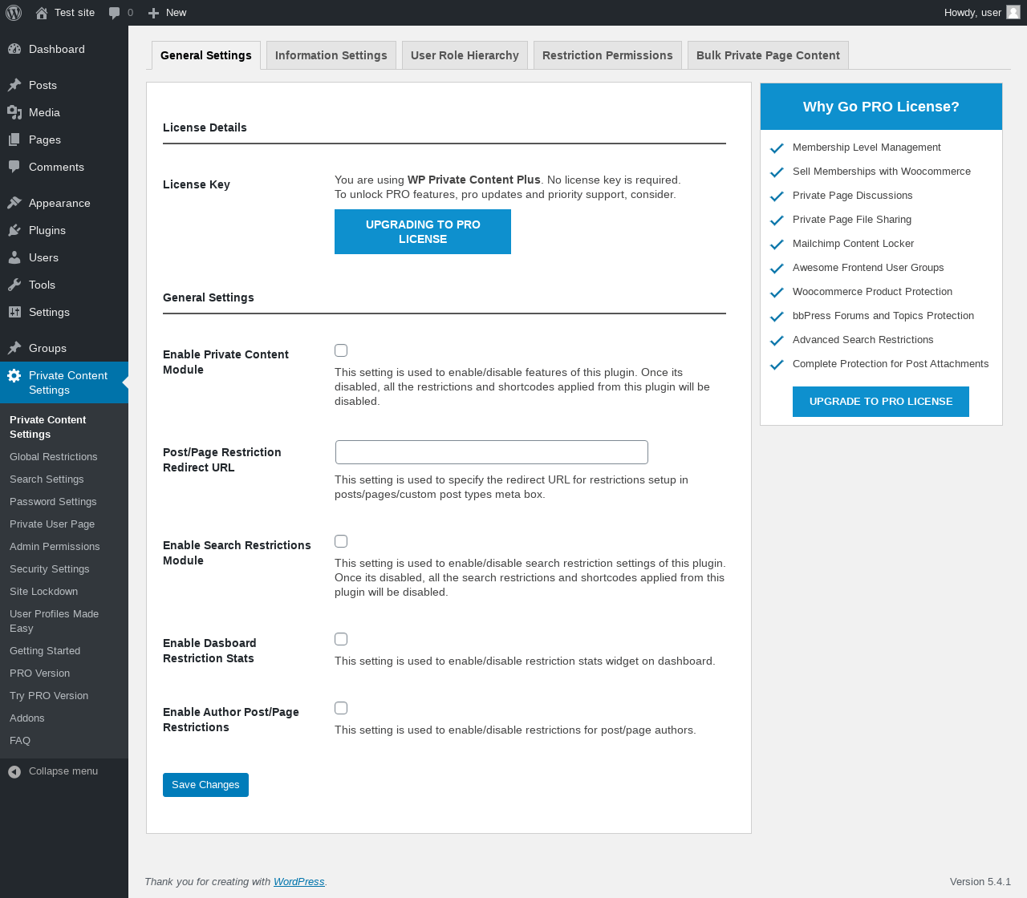Go to Security Settings submenu item
This screenshot has width=1027, height=898.
pos(50,569)
